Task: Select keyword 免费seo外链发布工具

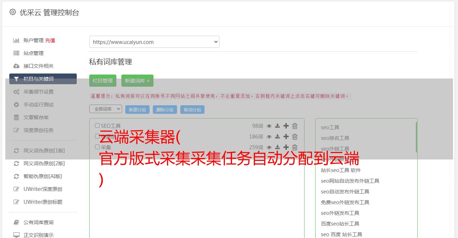Action: [x=345, y=202]
